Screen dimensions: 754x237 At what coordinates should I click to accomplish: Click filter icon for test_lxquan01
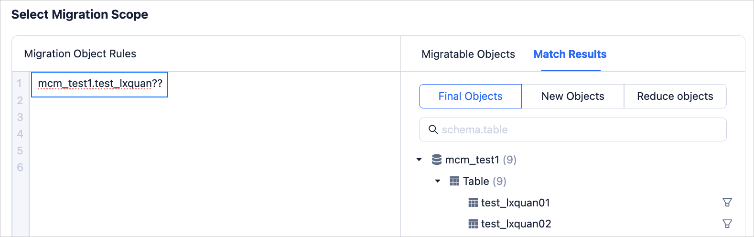[x=727, y=203]
